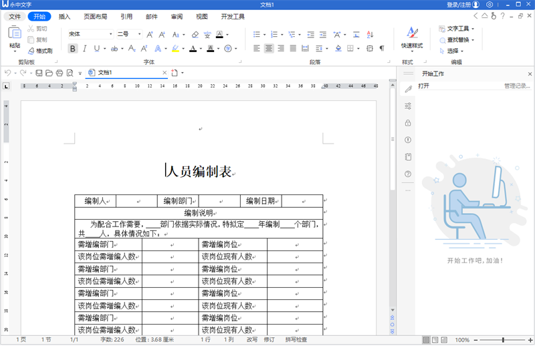Click the print icon in quick toolbar
The height and width of the screenshot is (346, 535).
pos(60,73)
